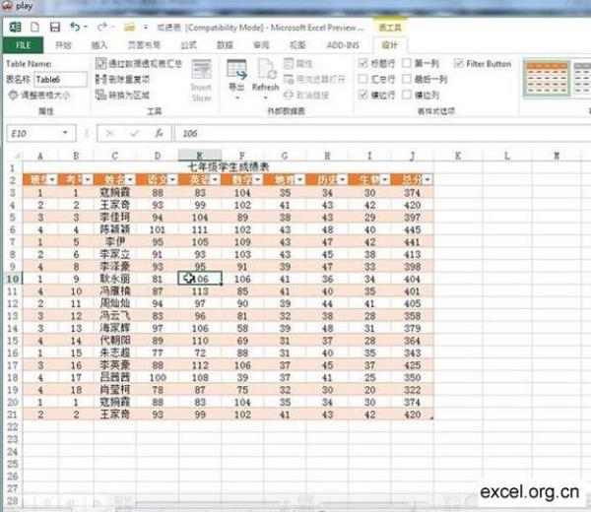Screen dimensions: 591x512
Task: Expand the Refresh dropdown arrow
Action: [266, 97]
